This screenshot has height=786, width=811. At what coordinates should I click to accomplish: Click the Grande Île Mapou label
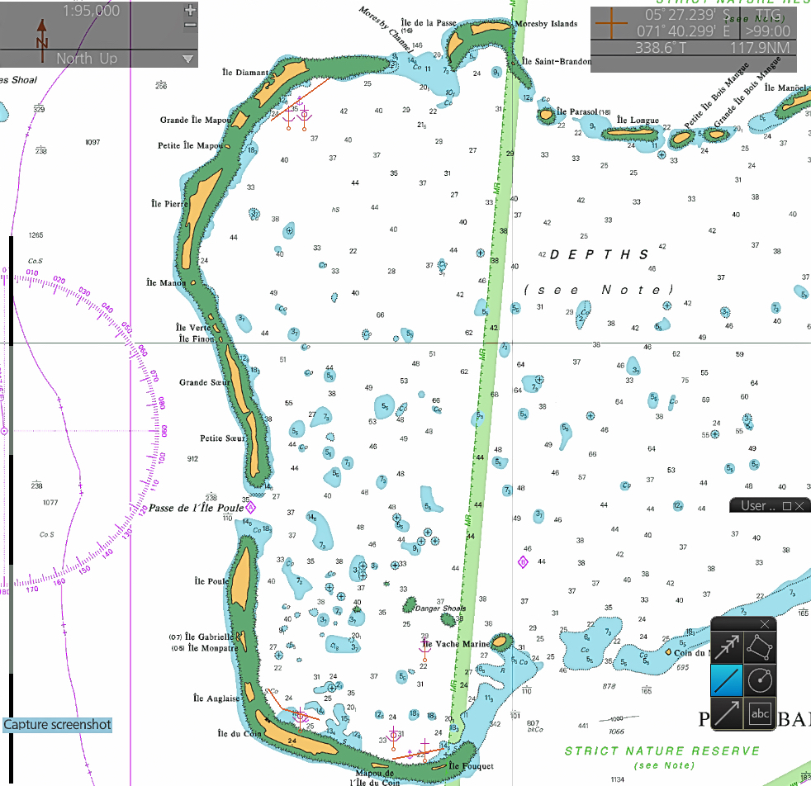point(195,120)
